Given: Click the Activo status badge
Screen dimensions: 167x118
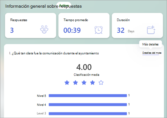Looking at the screenshot, I should [x=64, y=5].
